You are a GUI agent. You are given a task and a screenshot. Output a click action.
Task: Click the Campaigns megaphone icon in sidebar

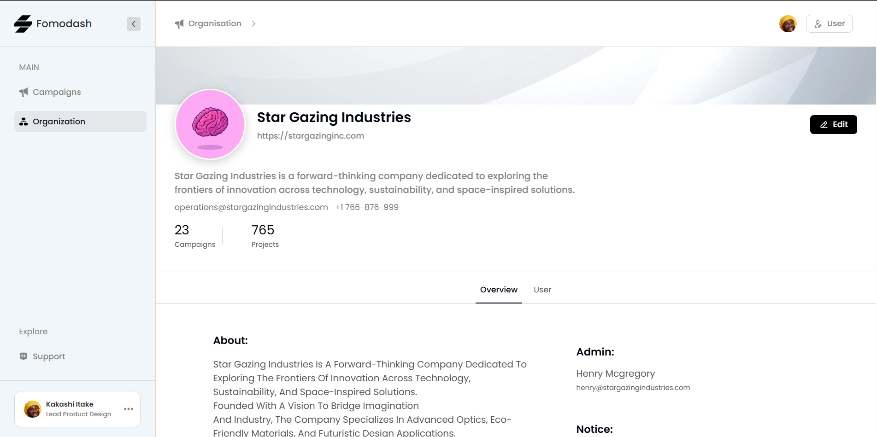coord(24,92)
